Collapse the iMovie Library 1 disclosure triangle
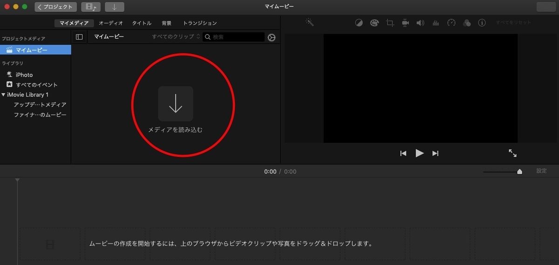Viewport: 559px width, 265px height. pos(4,95)
